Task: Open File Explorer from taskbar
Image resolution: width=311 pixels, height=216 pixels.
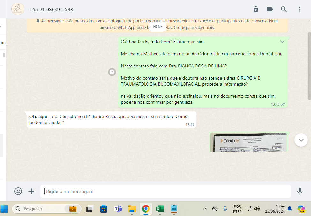Action: point(132,209)
